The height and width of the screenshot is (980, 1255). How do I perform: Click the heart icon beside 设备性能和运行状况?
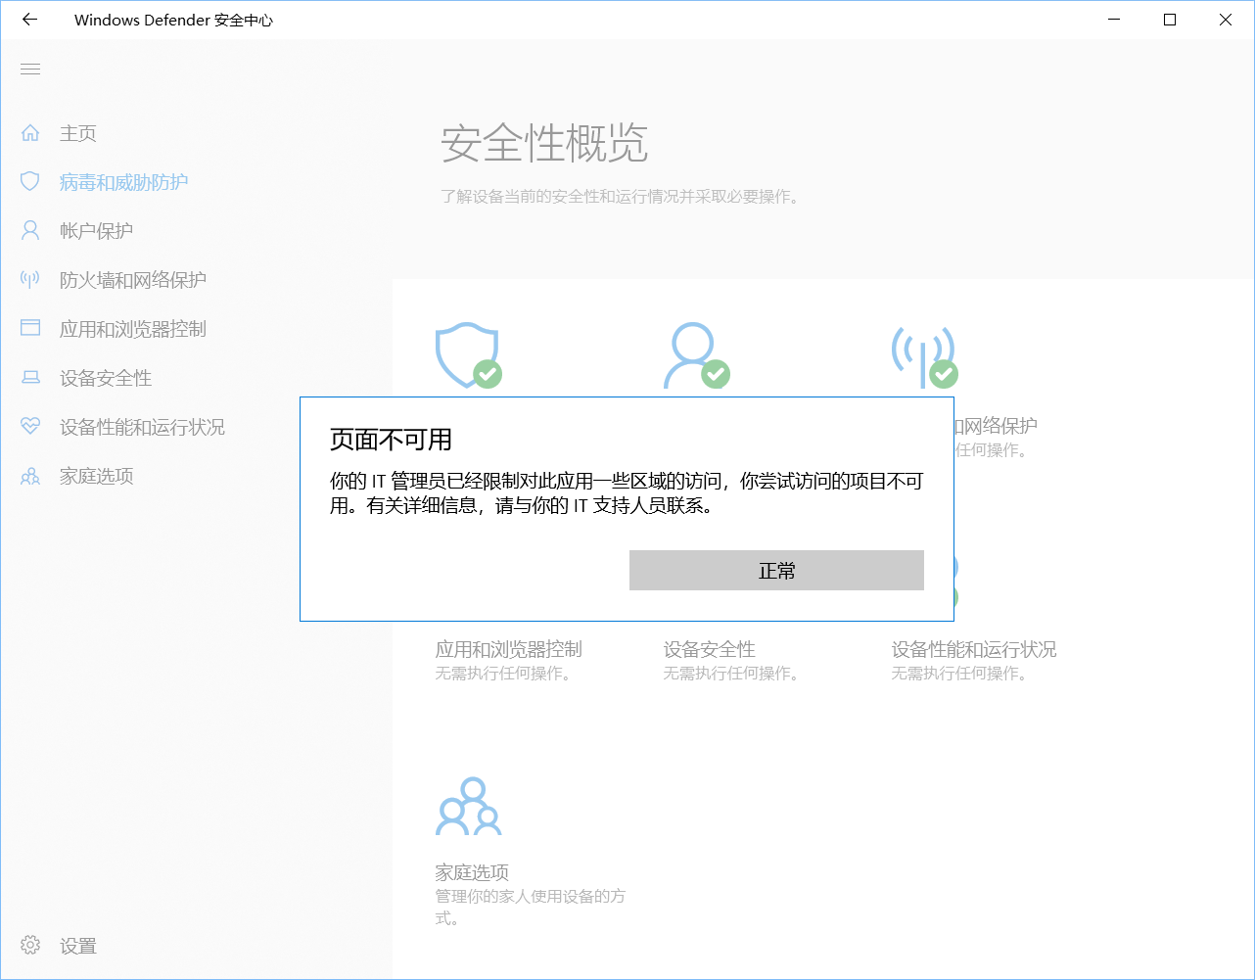coord(30,426)
